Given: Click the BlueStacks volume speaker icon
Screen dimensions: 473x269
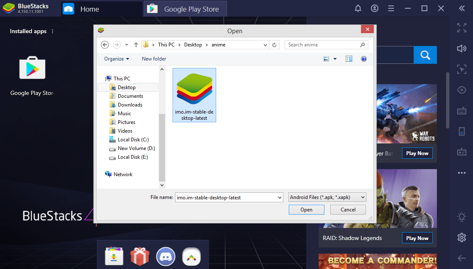Looking at the screenshot, I should click(461, 48).
